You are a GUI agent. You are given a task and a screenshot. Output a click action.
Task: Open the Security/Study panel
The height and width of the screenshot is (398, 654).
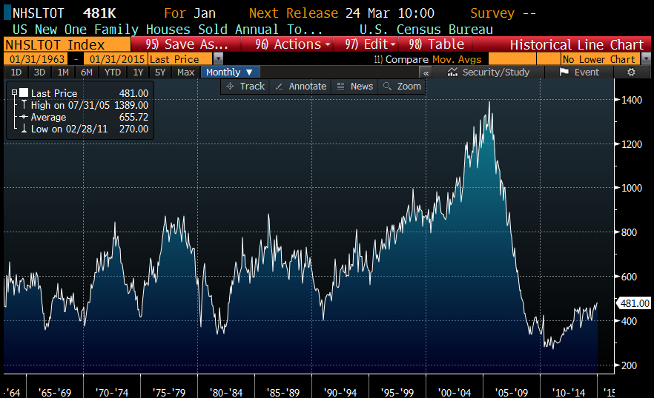click(x=489, y=72)
